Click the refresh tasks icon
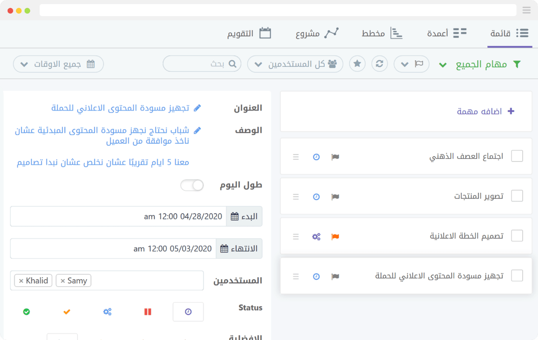This screenshot has height=340, width=538. tap(379, 64)
